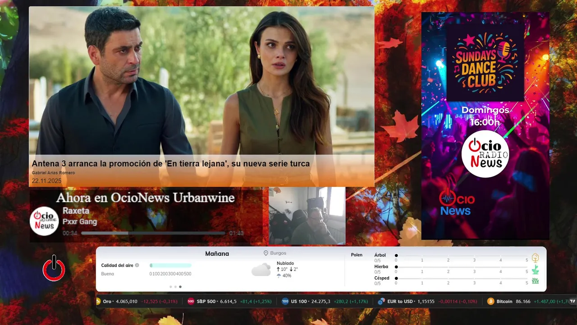
Task: Click the Bitcoin 86.166 ticker entry
Action: tap(527, 302)
